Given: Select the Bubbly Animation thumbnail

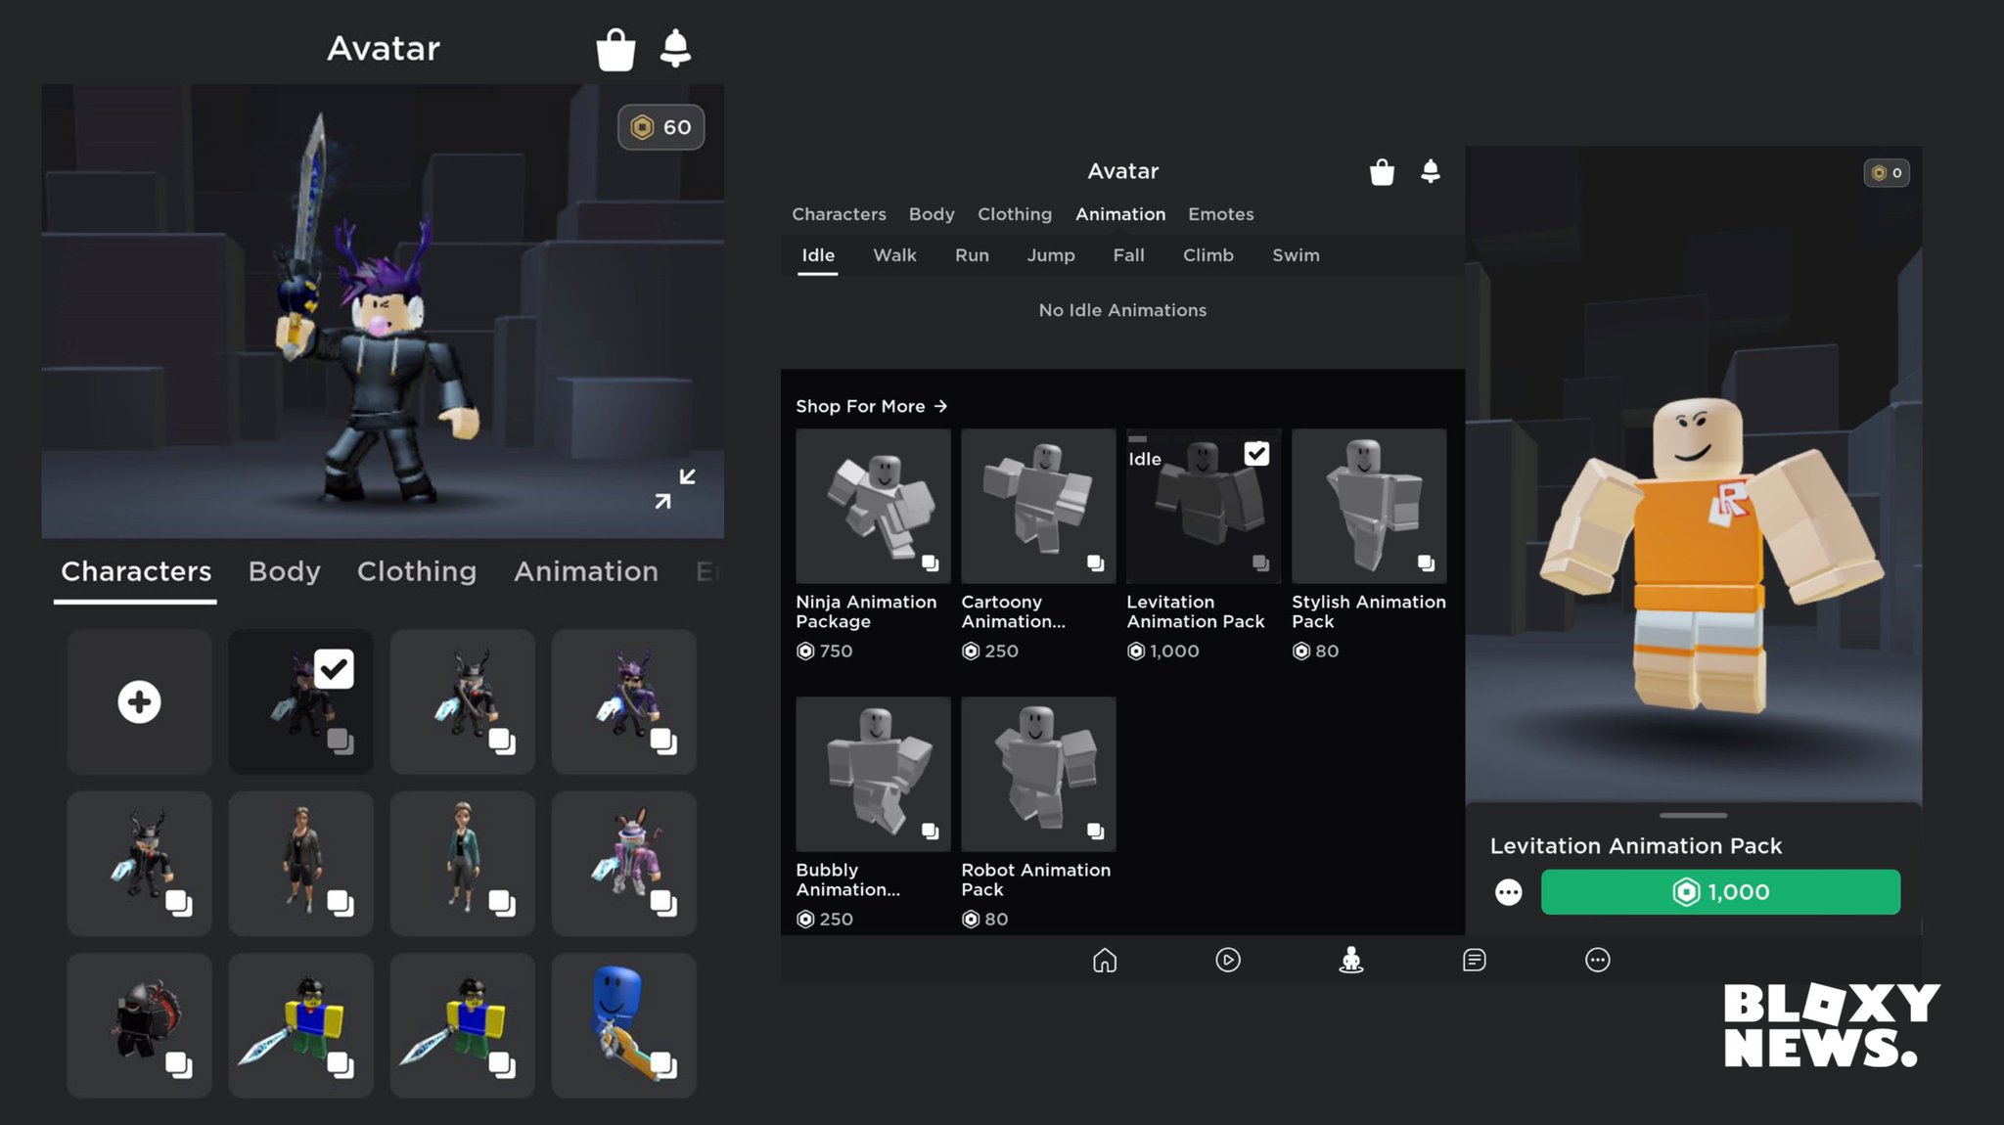Looking at the screenshot, I should click(x=871, y=773).
